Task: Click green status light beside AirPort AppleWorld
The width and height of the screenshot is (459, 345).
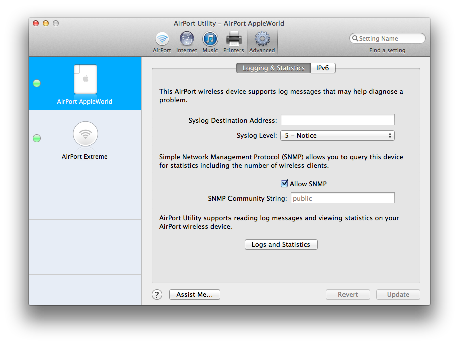Action: pyautogui.click(x=37, y=83)
